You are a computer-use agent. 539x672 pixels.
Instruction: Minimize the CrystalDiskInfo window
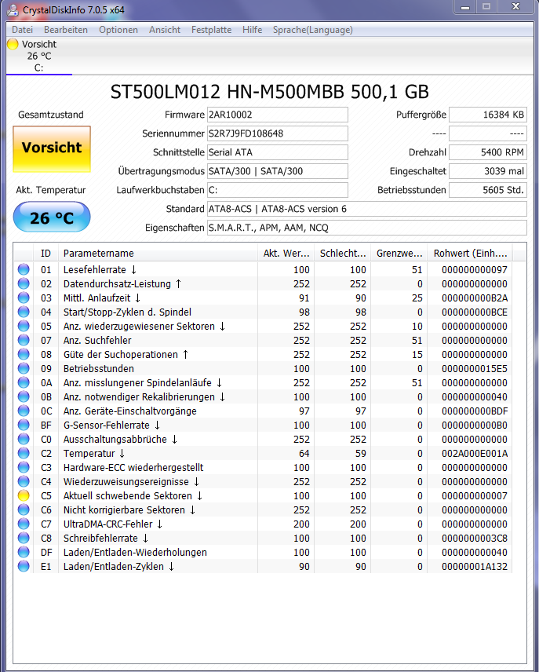click(x=466, y=7)
